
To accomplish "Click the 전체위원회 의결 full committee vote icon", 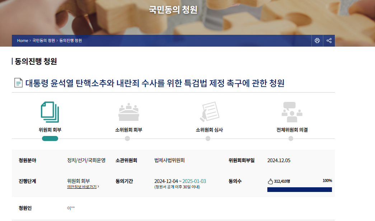I will pyautogui.click(x=291, y=112).
